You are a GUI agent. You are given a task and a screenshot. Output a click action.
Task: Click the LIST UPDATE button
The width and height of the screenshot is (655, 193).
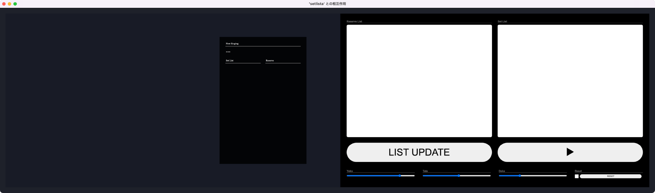click(419, 152)
